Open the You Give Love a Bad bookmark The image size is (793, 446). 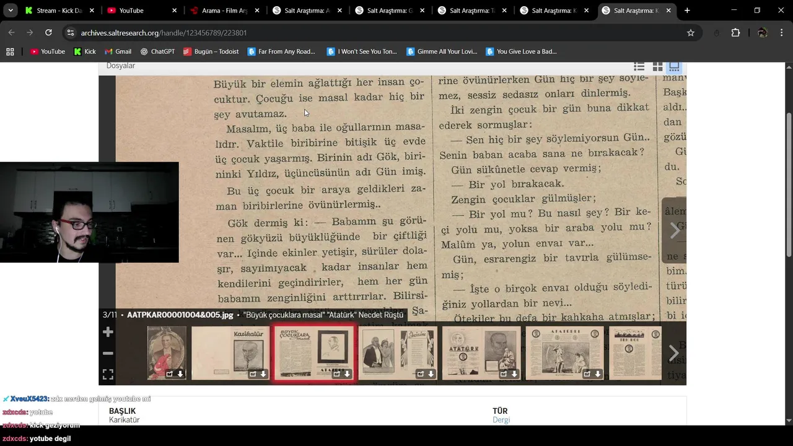[521, 51]
